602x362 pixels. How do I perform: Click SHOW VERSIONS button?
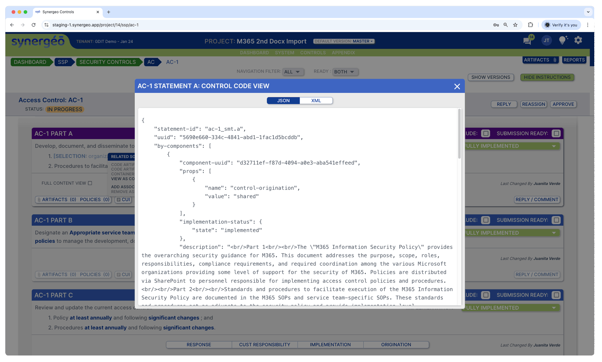[x=491, y=77]
